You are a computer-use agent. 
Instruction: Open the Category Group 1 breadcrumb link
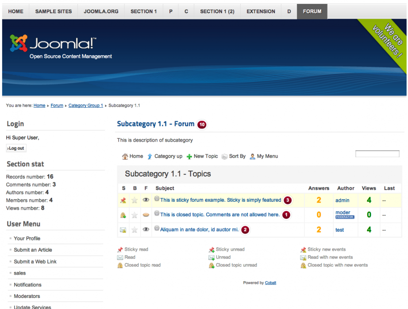[x=85, y=106]
